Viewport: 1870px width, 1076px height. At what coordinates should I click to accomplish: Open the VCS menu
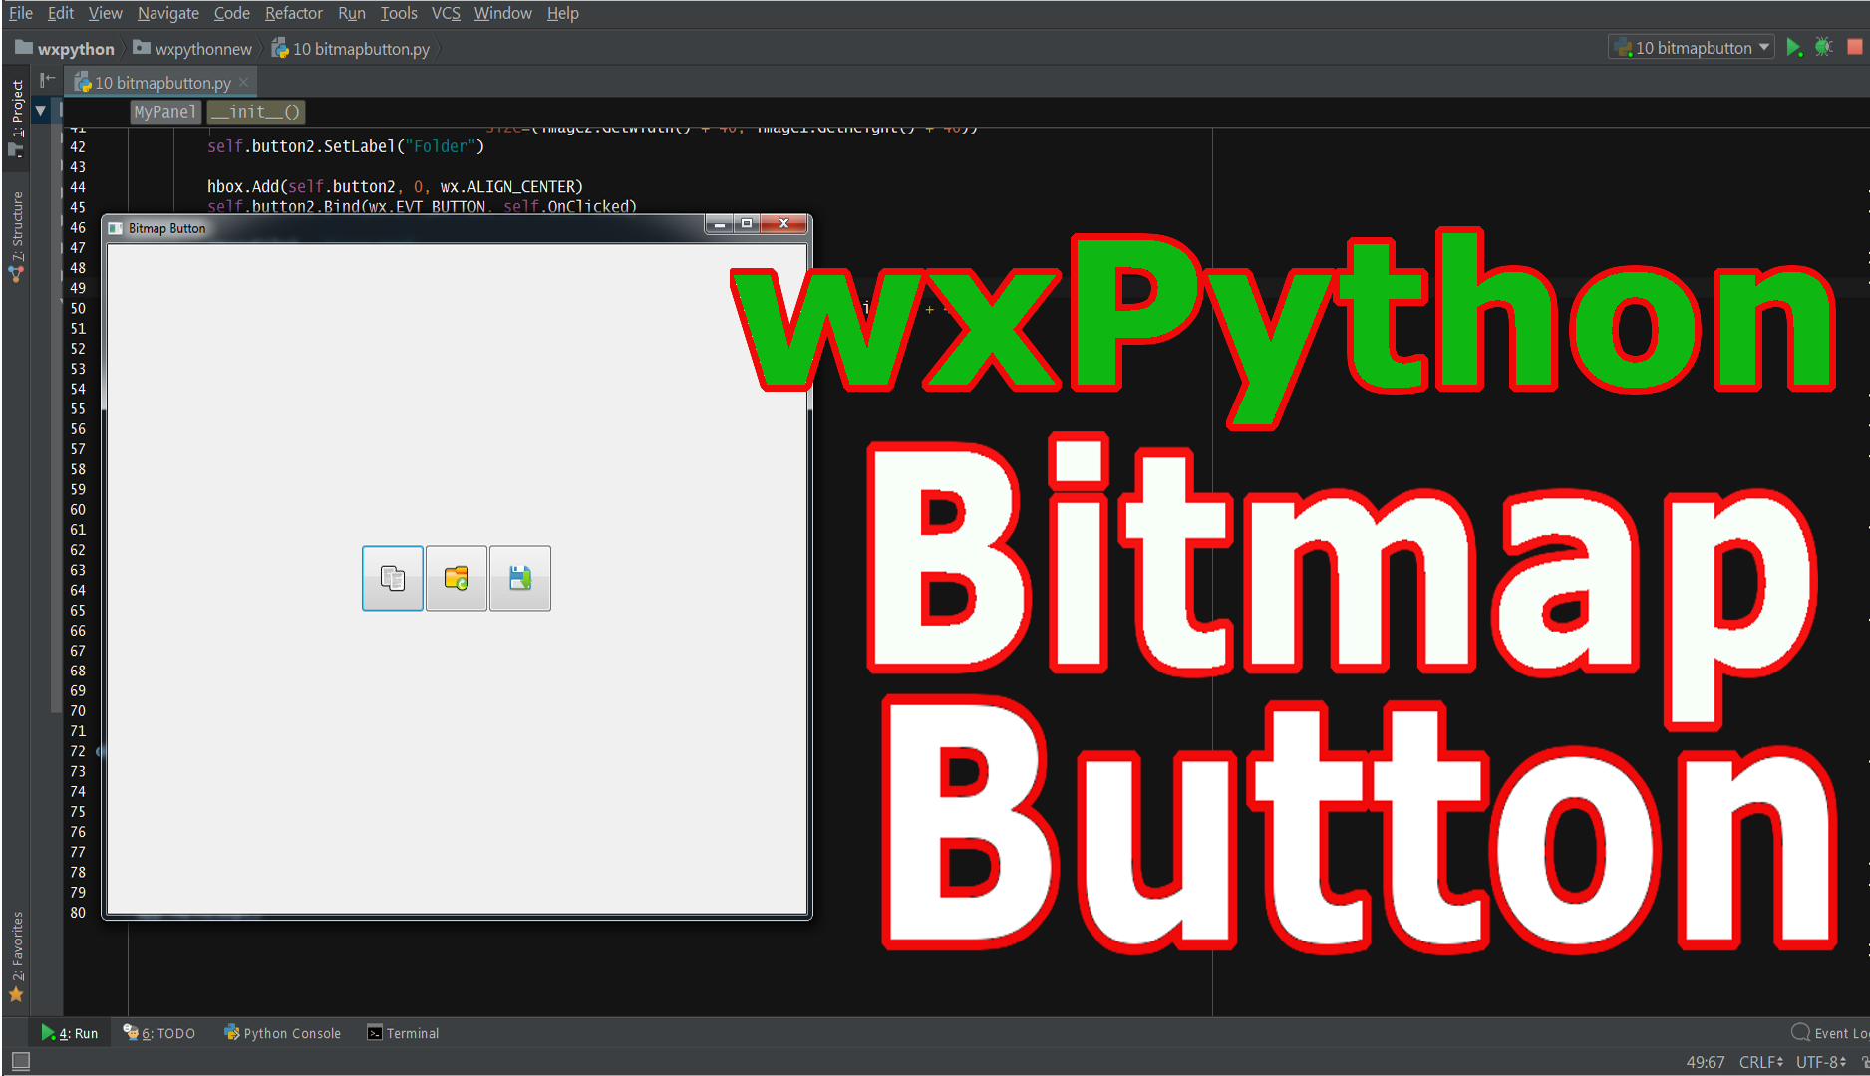pos(446,13)
